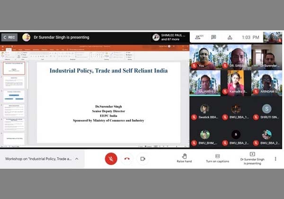Select the 'You' participant video tile
Screen dimensions: 284x199
click(205, 57)
